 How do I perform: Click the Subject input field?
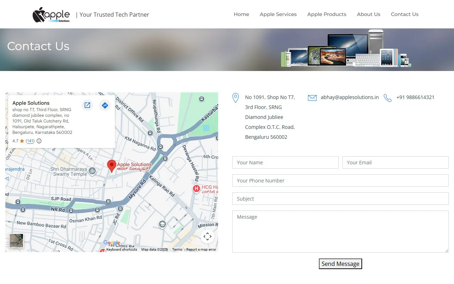[x=340, y=199]
